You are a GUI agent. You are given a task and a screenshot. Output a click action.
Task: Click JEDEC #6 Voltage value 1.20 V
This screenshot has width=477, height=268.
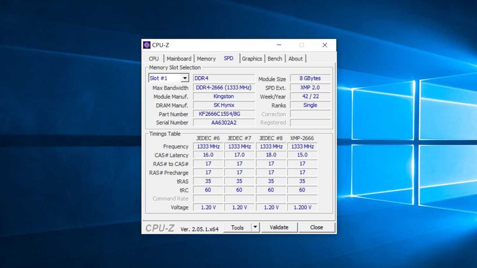pos(208,207)
